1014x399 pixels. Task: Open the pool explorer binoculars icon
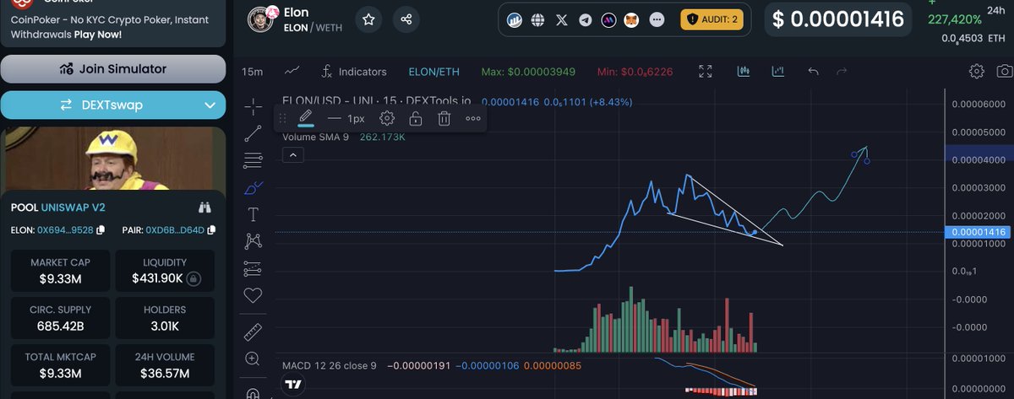(x=204, y=207)
